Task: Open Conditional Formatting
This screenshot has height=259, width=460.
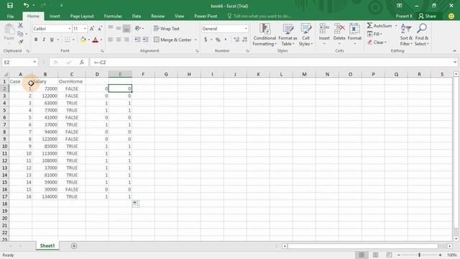Action: (x=264, y=35)
